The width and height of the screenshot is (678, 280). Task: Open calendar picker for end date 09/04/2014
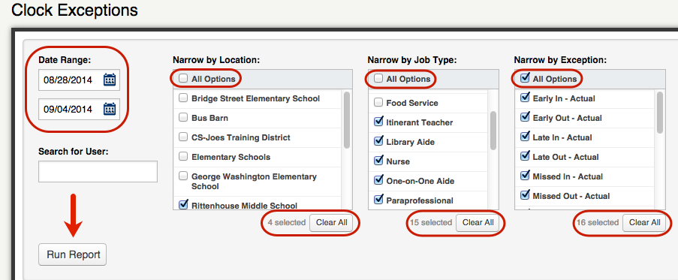coord(110,109)
